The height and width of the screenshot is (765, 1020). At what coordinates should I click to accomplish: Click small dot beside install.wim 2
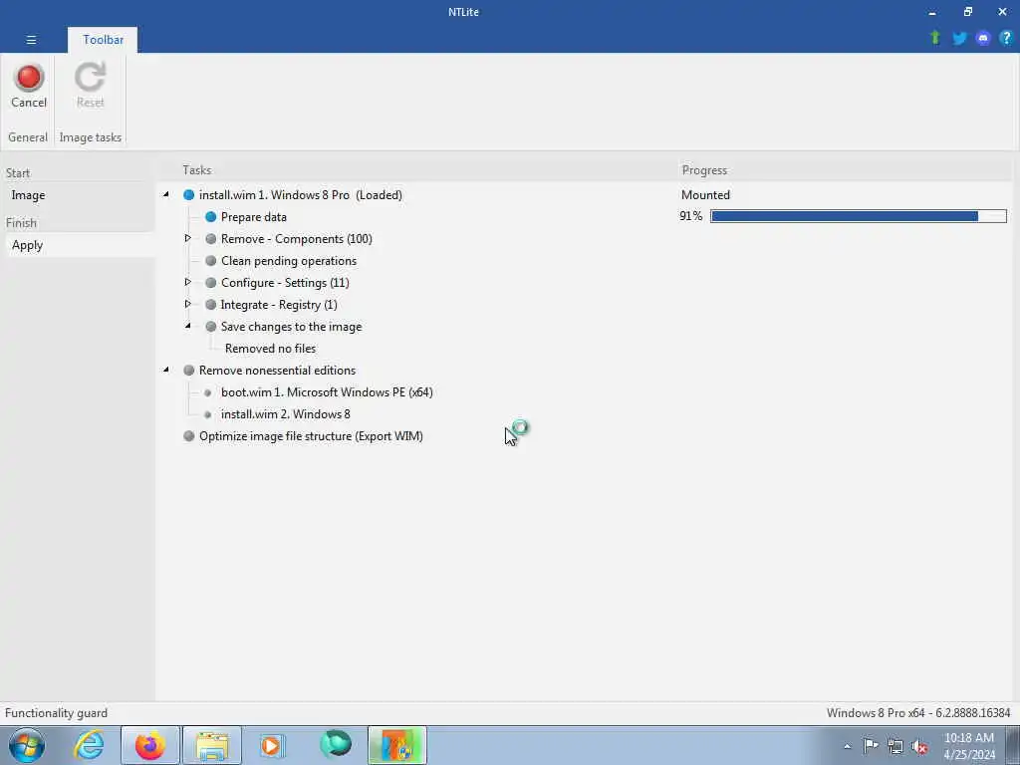[x=207, y=414]
